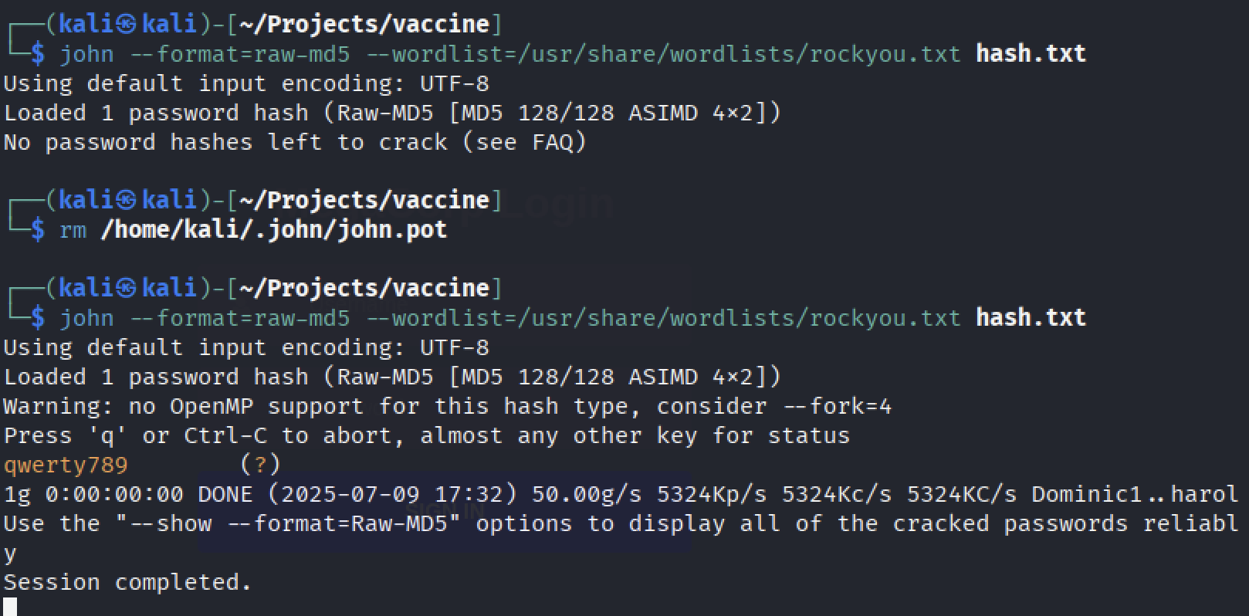Click hash.txt in the last john command

tap(1031, 317)
